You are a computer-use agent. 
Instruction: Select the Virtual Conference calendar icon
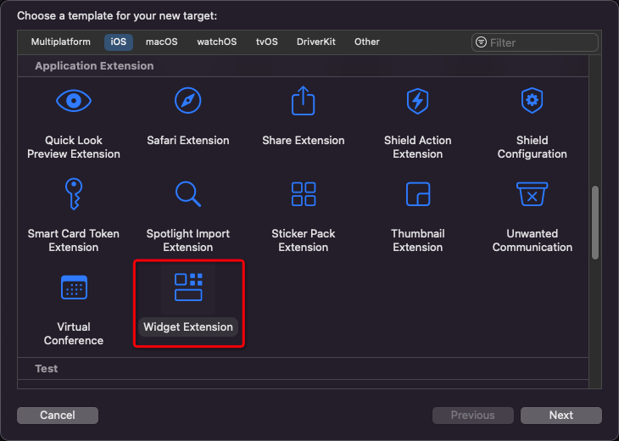[74, 287]
